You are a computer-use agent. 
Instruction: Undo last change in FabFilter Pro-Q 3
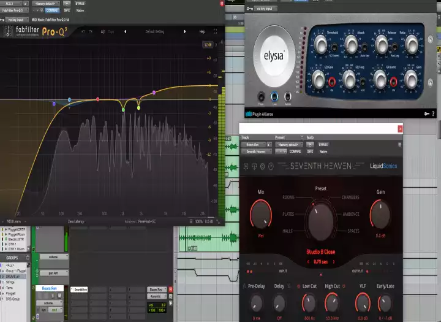point(83,31)
